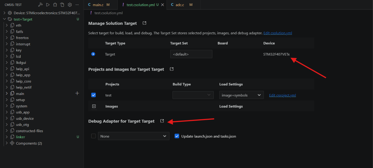Viewport: 373px width, 168px height.
Task: Open the settings gear in the CMSIS panel
Action: pyautogui.click(x=70, y=5)
